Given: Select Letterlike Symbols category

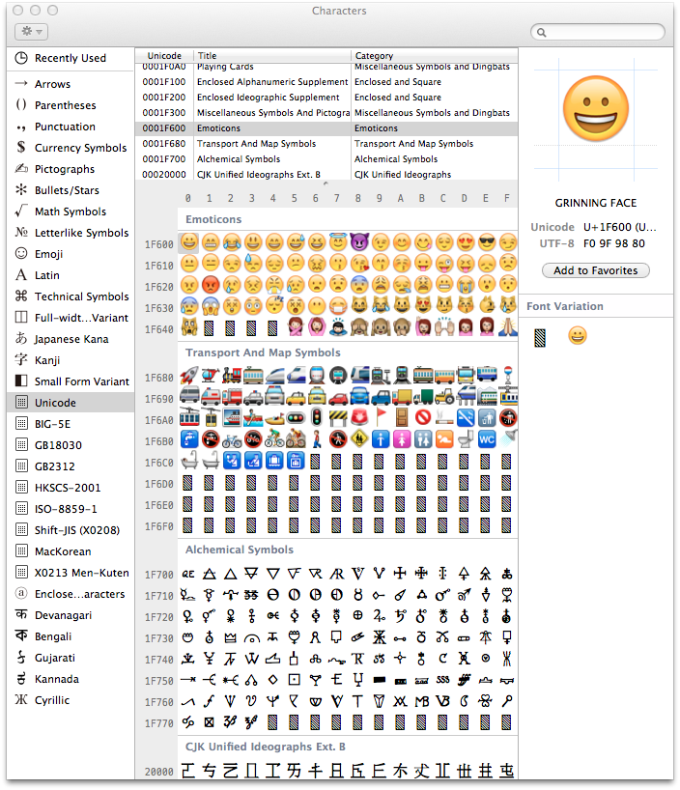Looking at the screenshot, I should (71, 233).
